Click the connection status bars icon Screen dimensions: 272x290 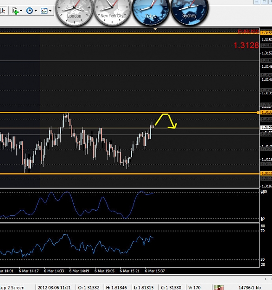click(219, 288)
